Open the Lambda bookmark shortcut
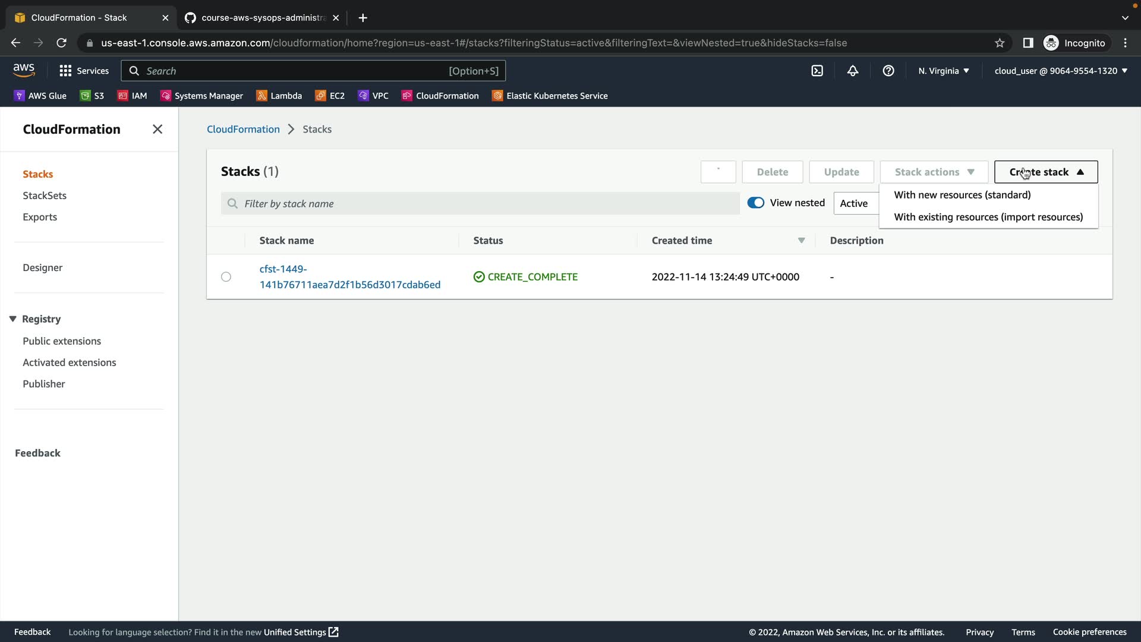The width and height of the screenshot is (1141, 642). click(279, 96)
